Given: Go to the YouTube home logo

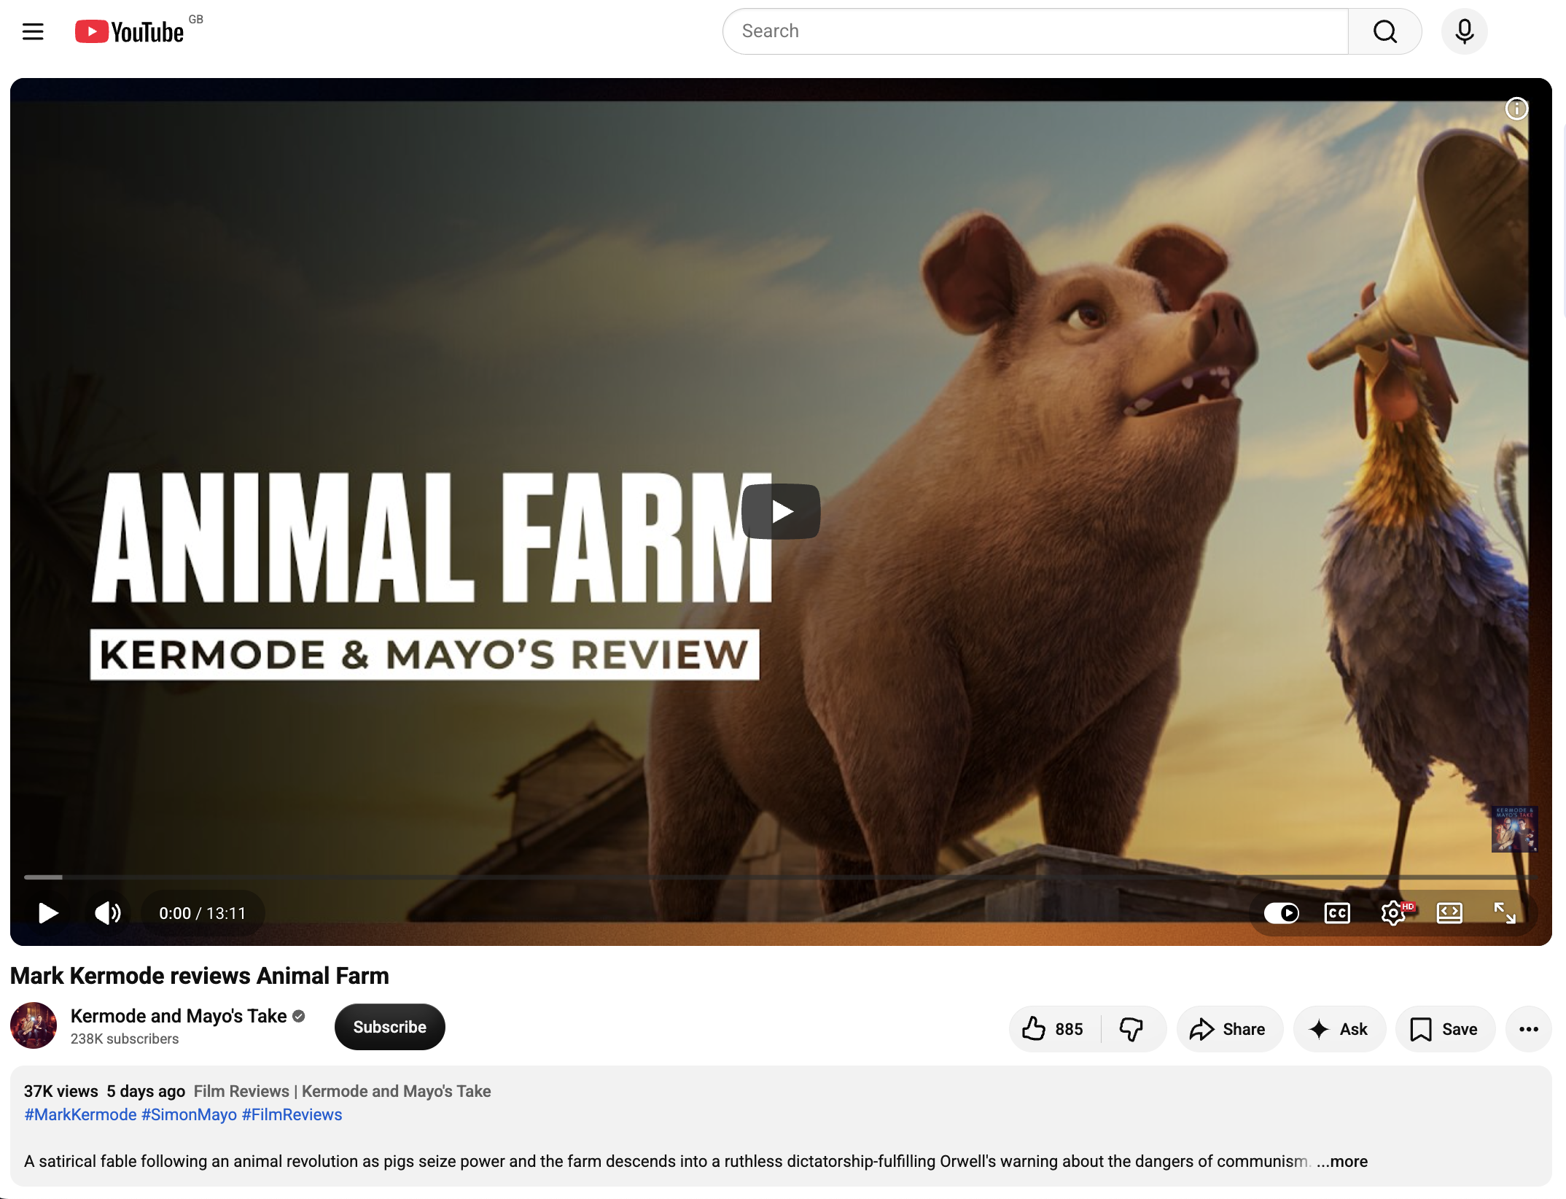Looking at the screenshot, I should [130, 31].
